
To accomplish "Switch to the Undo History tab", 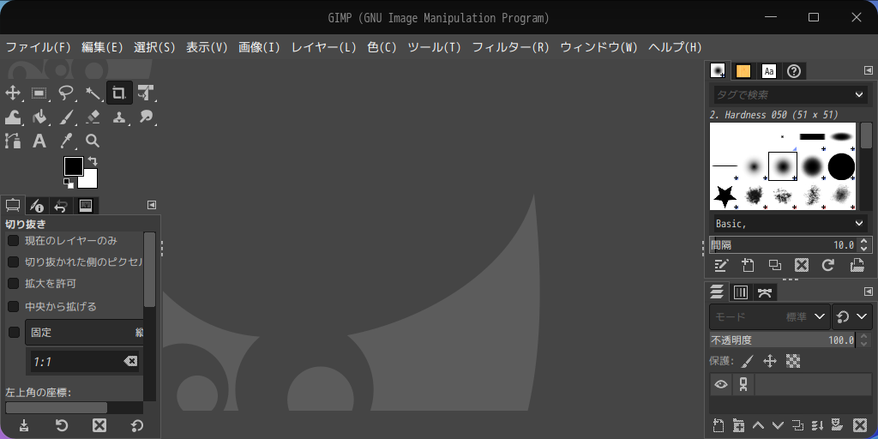I will [x=61, y=206].
